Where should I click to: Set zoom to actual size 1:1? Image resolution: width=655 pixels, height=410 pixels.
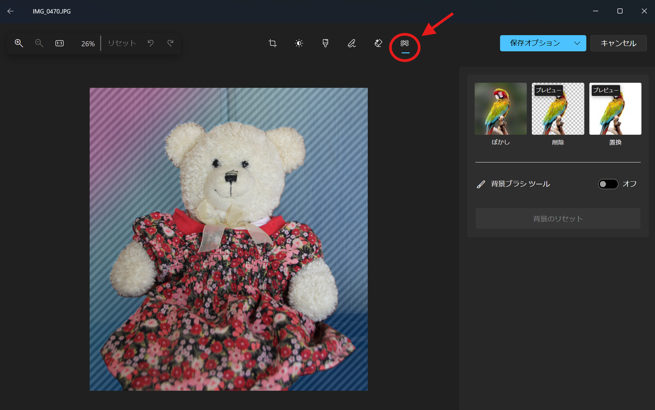click(60, 43)
